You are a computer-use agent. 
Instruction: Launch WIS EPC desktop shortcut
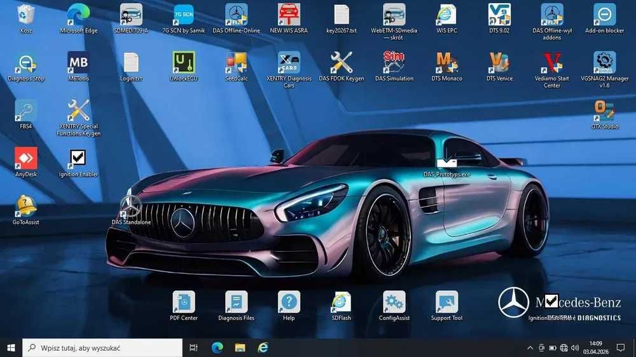click(446, 15)
